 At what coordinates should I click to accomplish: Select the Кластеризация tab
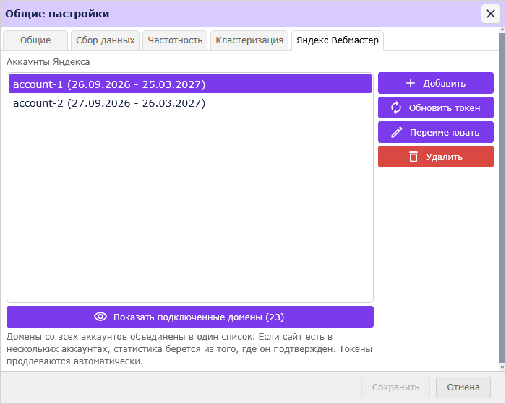click(249, 40)
